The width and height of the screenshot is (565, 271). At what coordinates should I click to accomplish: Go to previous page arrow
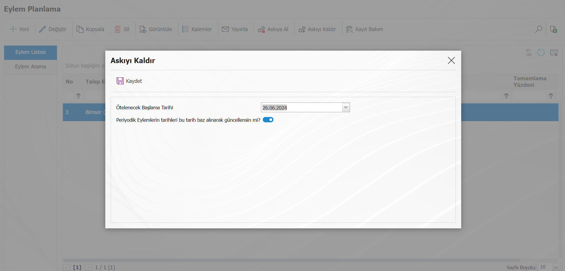pos(66,267)
